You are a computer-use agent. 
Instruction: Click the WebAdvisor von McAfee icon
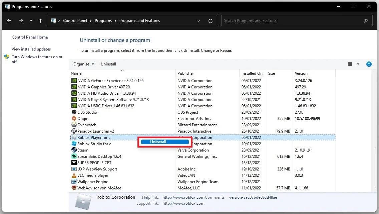[74, 188]
